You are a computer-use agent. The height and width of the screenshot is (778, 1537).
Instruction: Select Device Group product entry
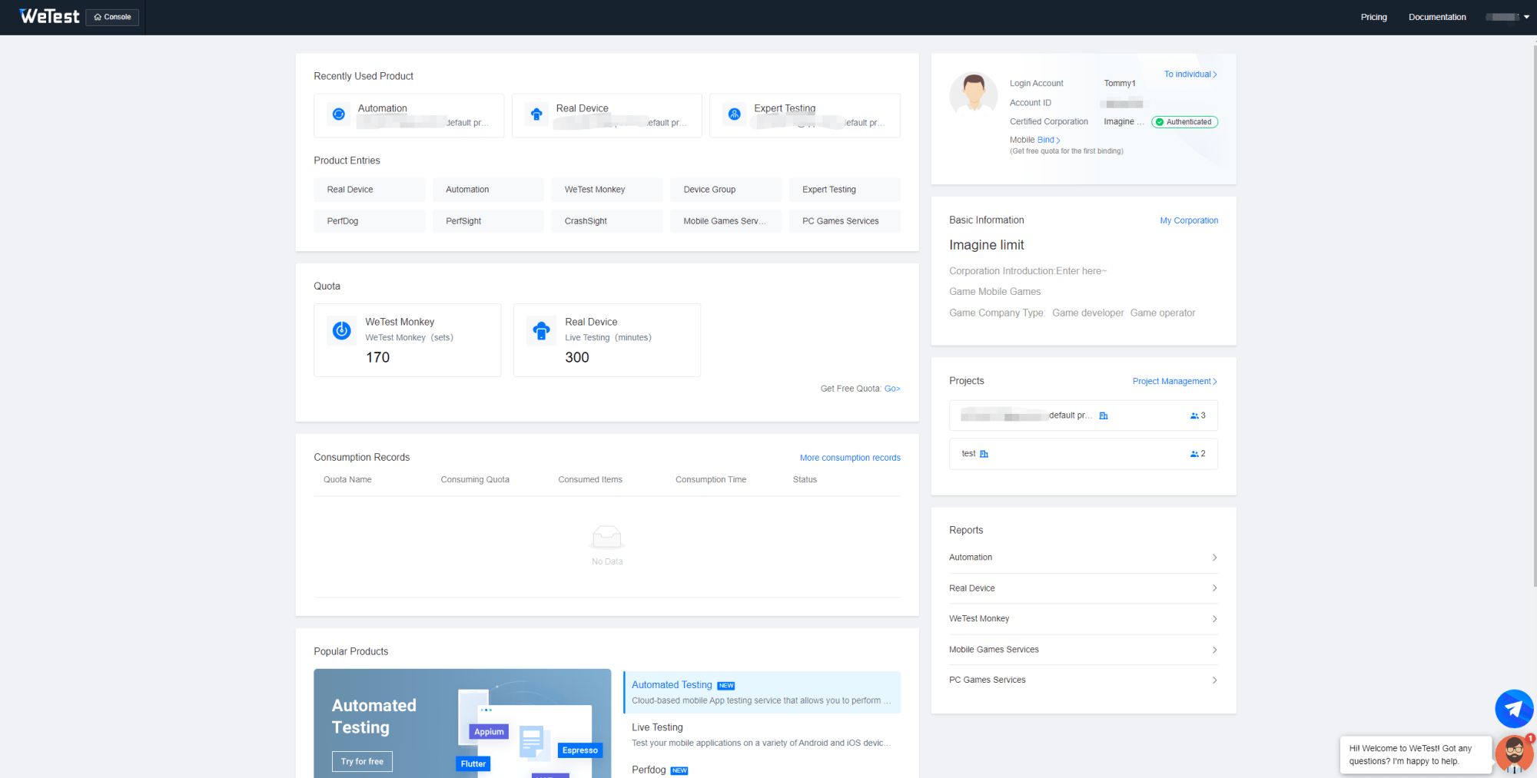click(x=725, y=190)
